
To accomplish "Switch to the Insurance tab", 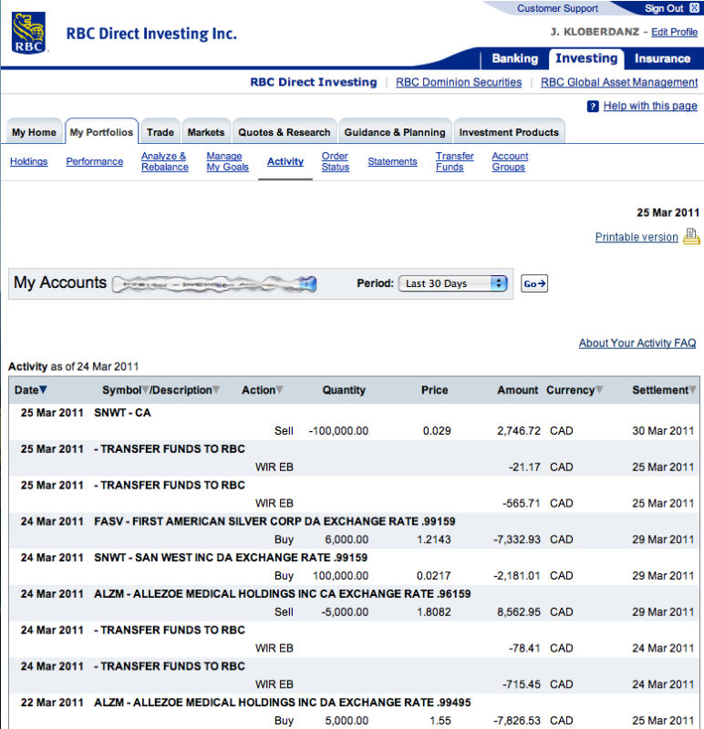I will click(x=662, y=58).
